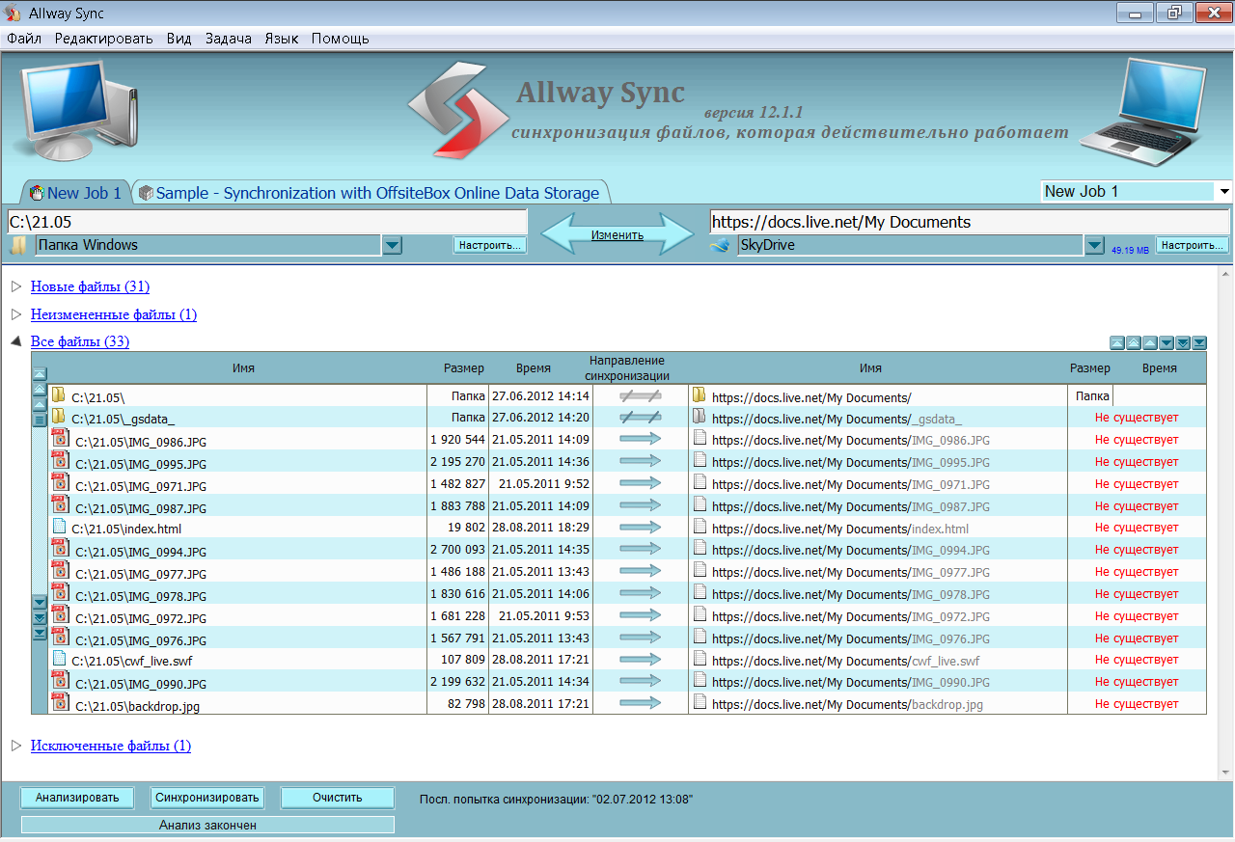Click the left Размер column header

click(464, 368)
